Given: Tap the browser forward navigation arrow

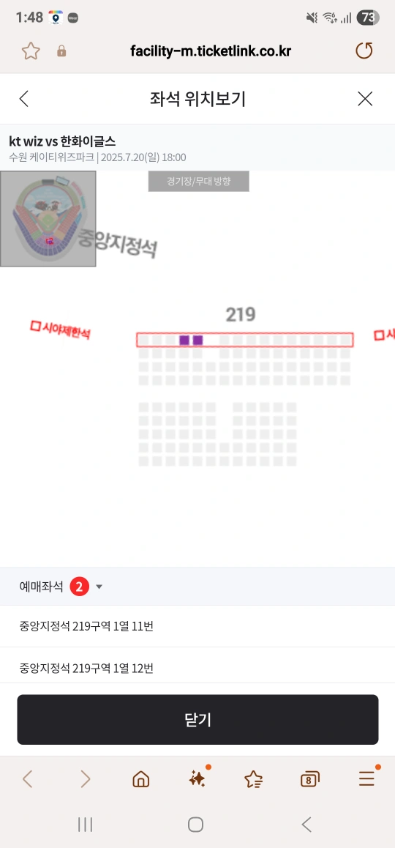Looking at the screenshot, I should (85, 778).
